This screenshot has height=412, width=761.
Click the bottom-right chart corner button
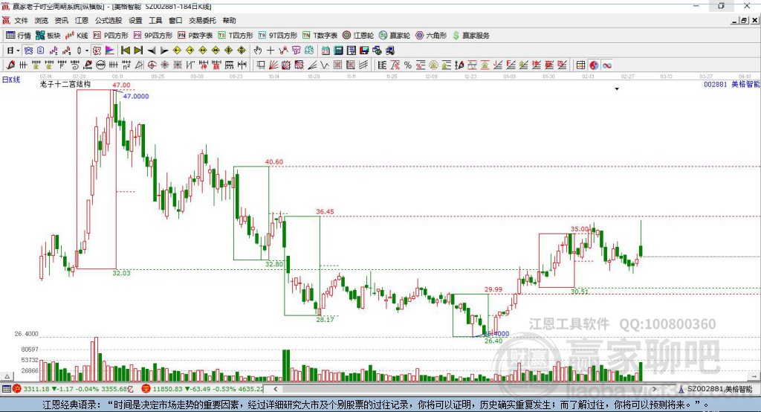[x=754, y=376]
